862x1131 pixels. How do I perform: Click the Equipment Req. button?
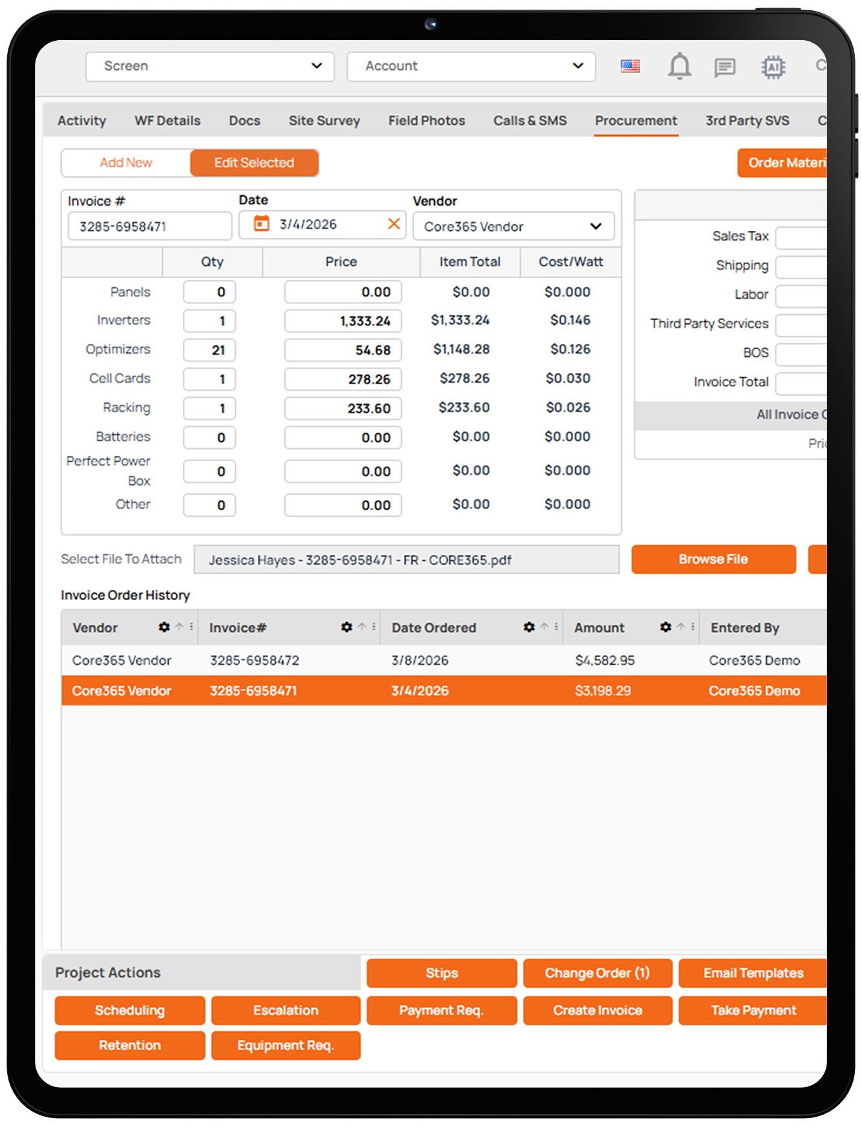coord(286,1045)
